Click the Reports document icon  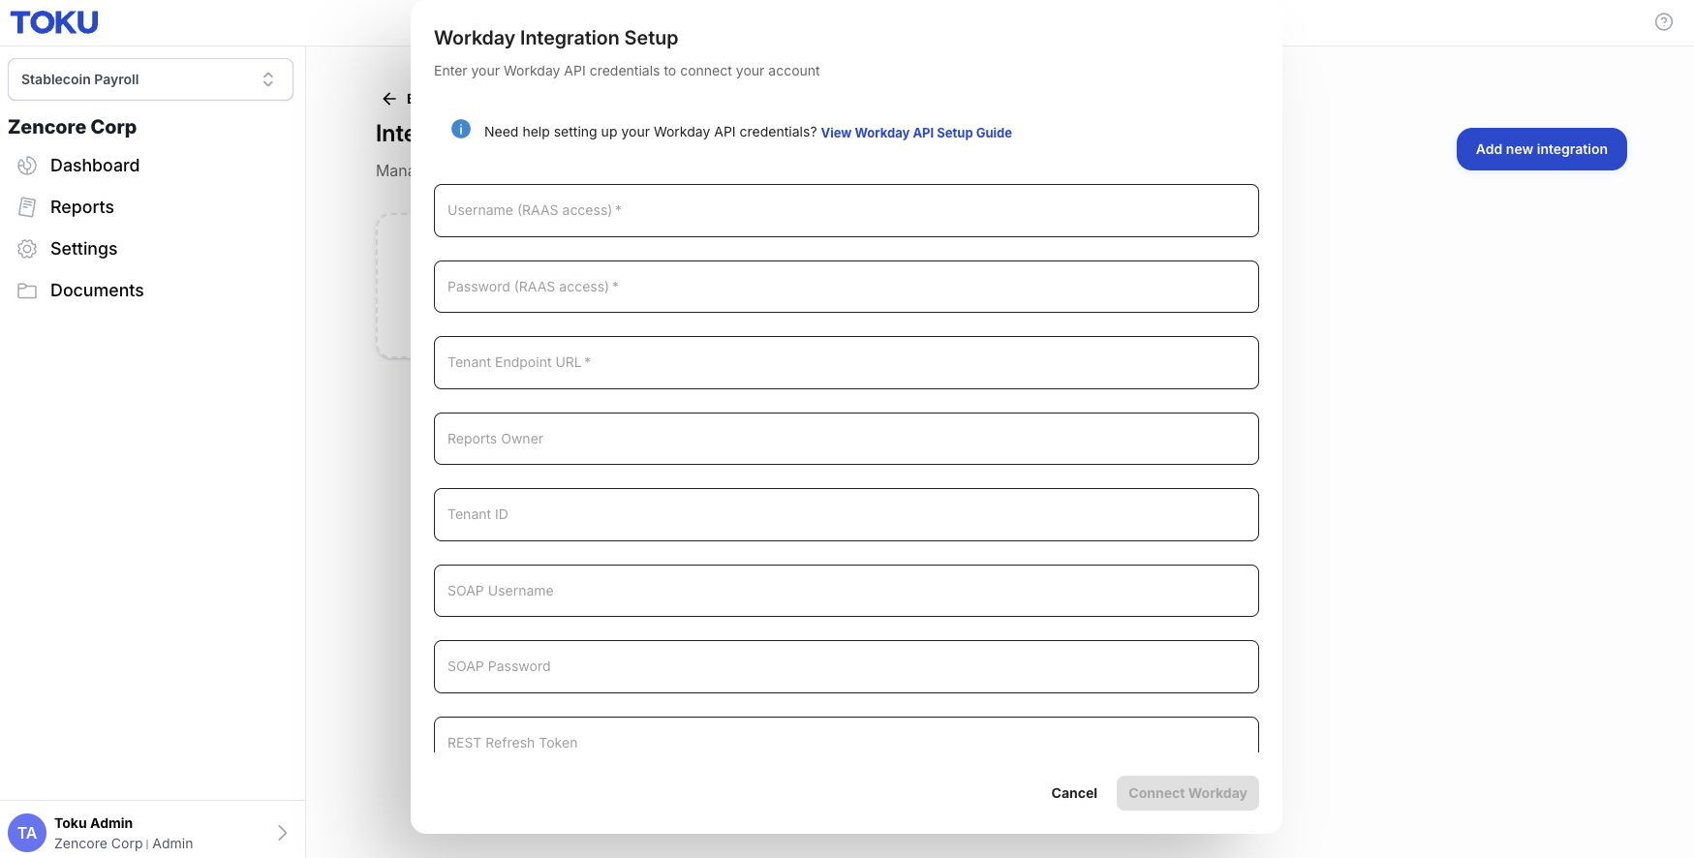tap(27, 207)
